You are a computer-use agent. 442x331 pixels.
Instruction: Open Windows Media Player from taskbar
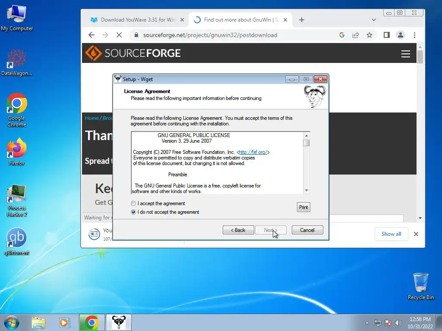coord(64,322)
